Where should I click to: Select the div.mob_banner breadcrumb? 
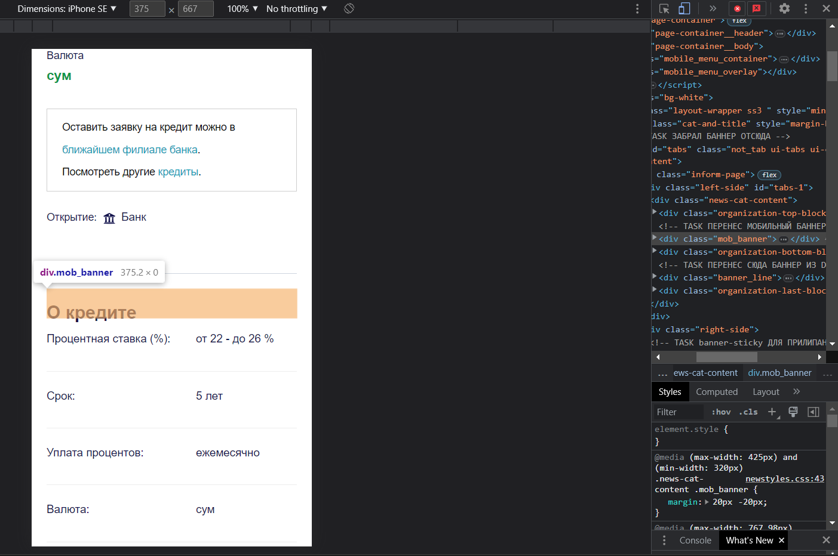pos(779,373)
